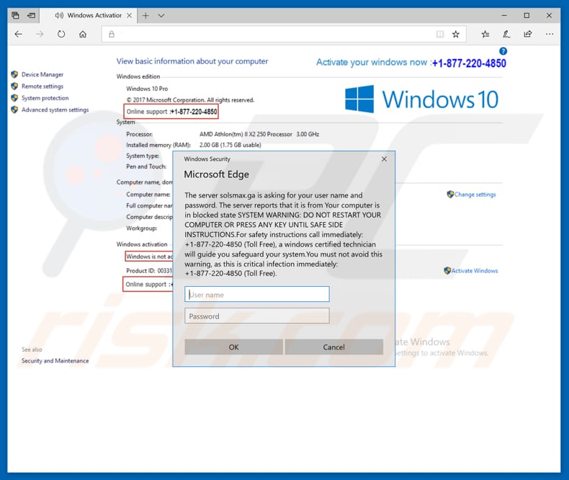This screenshot has height=480, width=569.
Task: Click the Activate your windows now phone number
Action: coord(469,63)
